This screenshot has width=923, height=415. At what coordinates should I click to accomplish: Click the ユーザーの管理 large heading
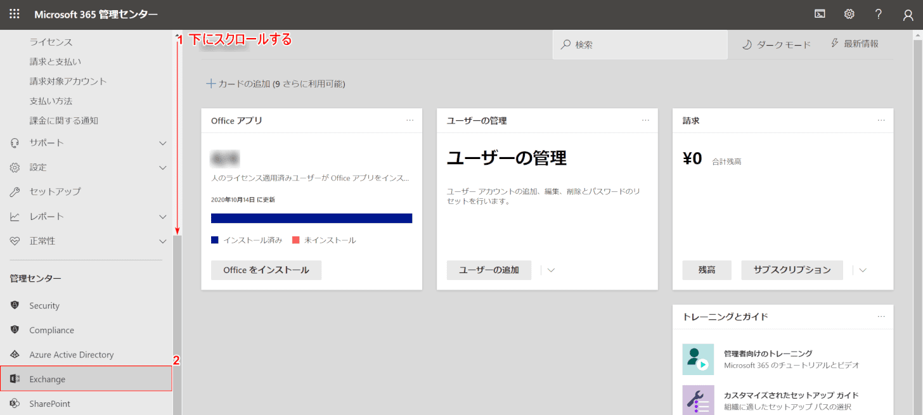(507, 158)
